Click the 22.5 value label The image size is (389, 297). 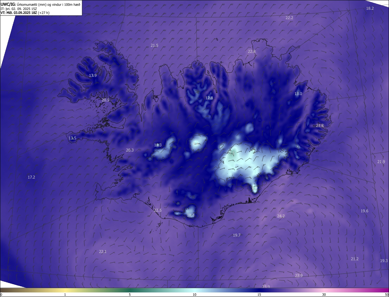coord(158,210)
